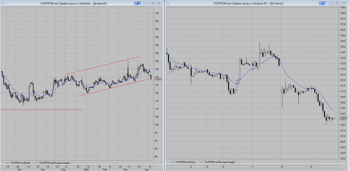Select the lower red channel trend line
Screen dimensions: 349x171
coord(115,87)
